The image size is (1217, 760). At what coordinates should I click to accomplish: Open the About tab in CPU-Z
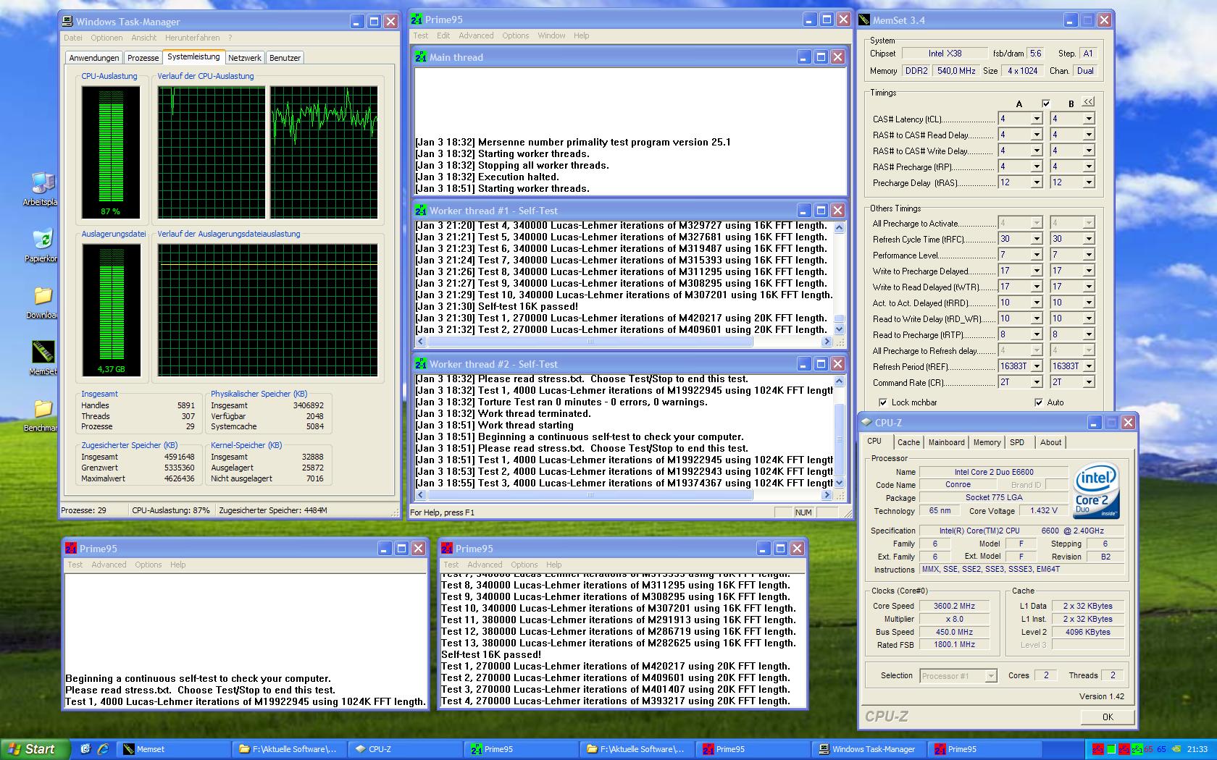(x=1051, y=442)
